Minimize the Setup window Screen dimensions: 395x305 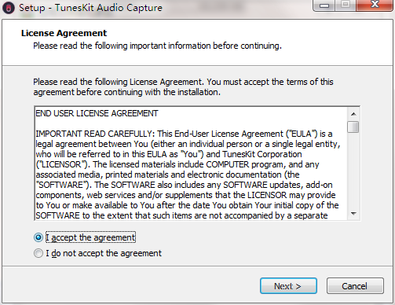click(x=324, y=6)
